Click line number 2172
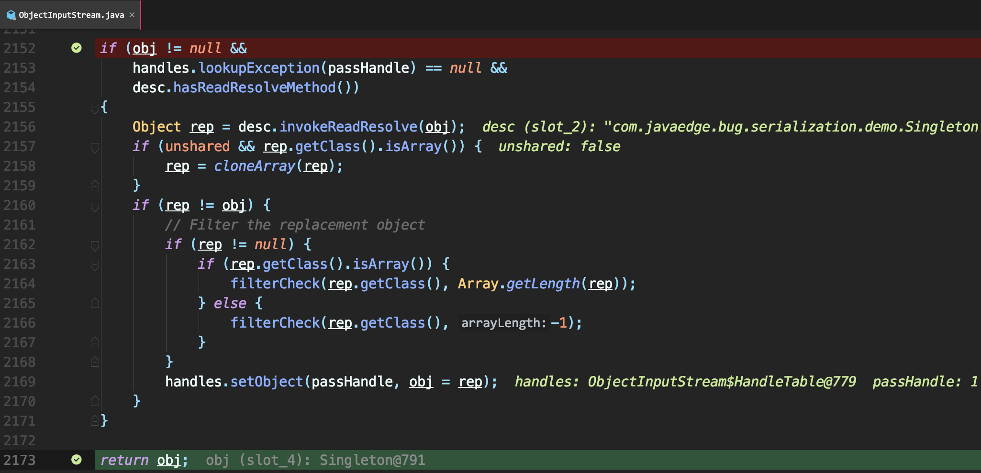Image resolution: width=981 pixels, height=473 pixels. click(x=20, y=440)
